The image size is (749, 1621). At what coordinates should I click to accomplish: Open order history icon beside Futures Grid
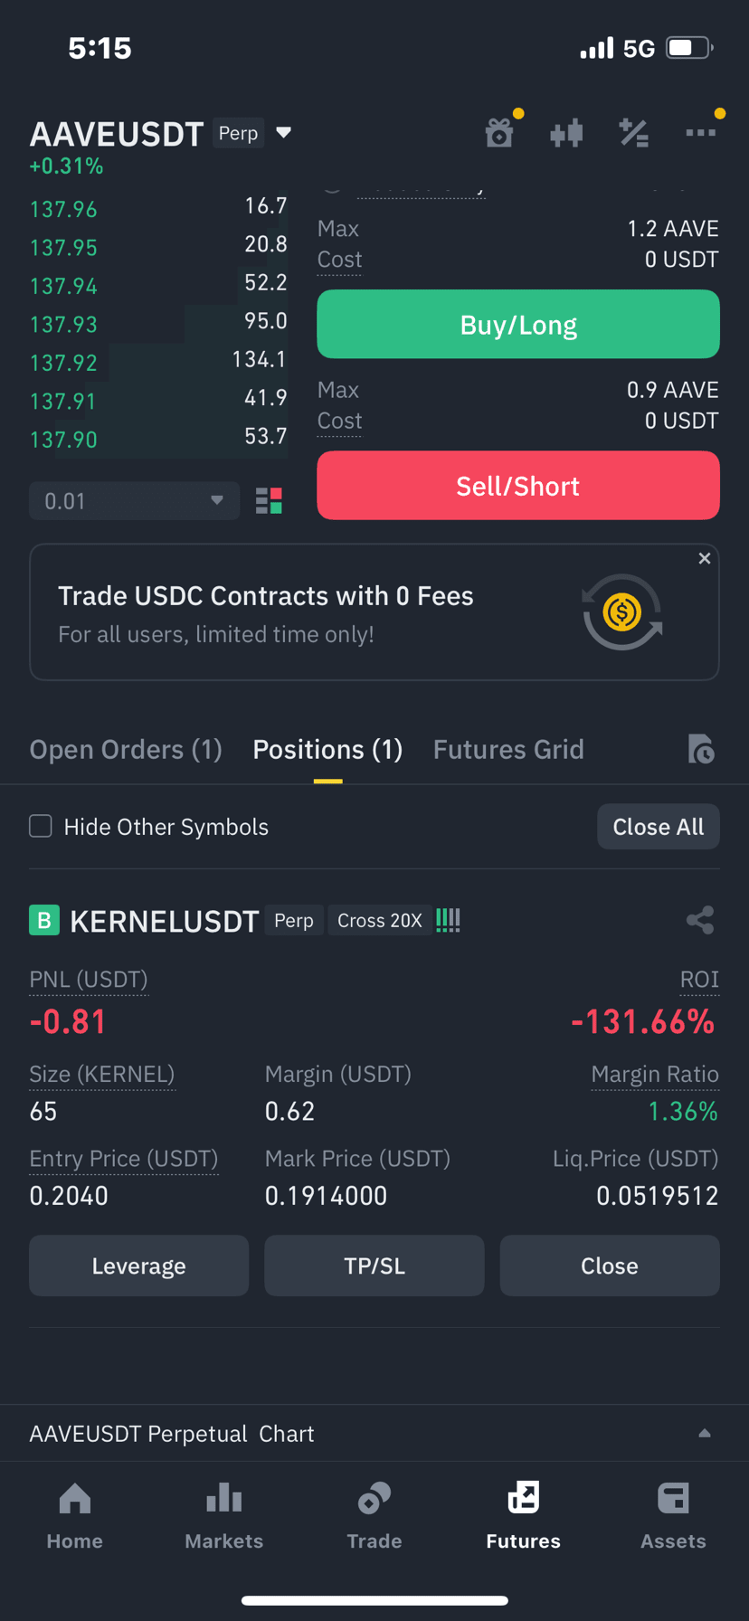pyautogui.click(x=700, y=749)
